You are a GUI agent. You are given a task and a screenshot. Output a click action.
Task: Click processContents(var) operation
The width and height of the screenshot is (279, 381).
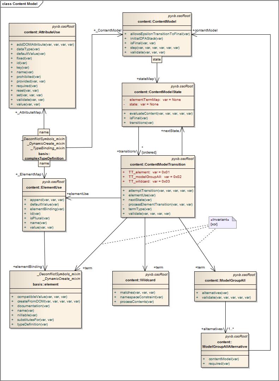(x=137, y=302)
